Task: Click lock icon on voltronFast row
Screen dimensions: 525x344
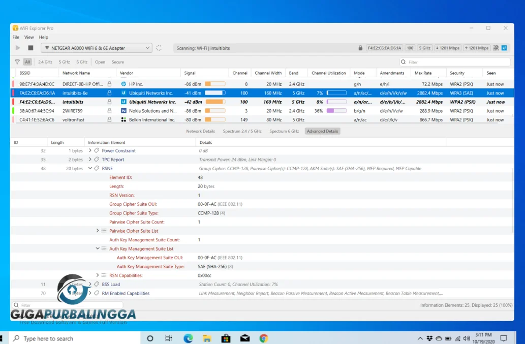Action: coord(109,119)
